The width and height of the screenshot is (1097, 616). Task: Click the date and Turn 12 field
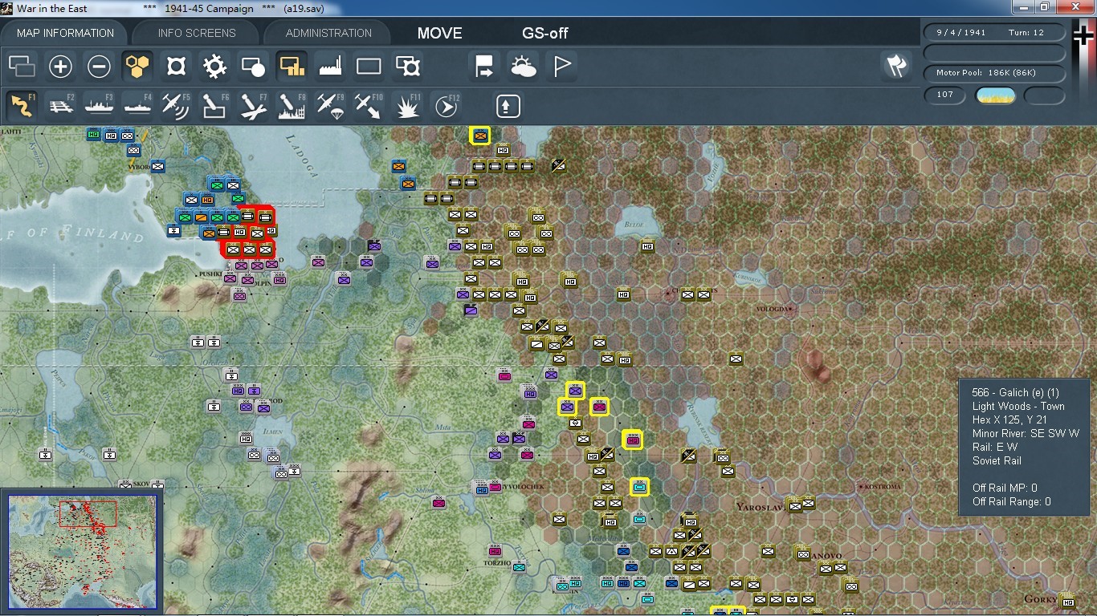click(994, 33)
